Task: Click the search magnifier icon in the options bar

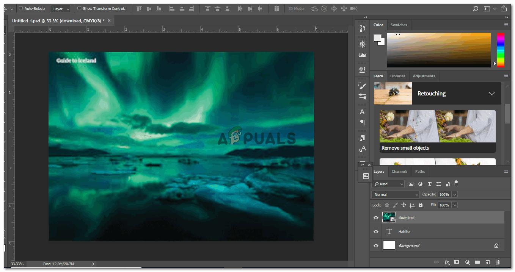Action: 476,9
